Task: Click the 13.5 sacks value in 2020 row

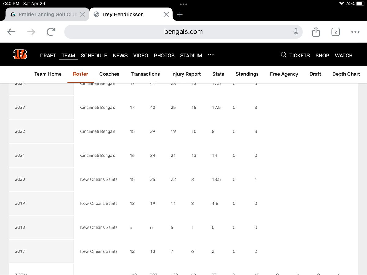Action: point(216,179)
